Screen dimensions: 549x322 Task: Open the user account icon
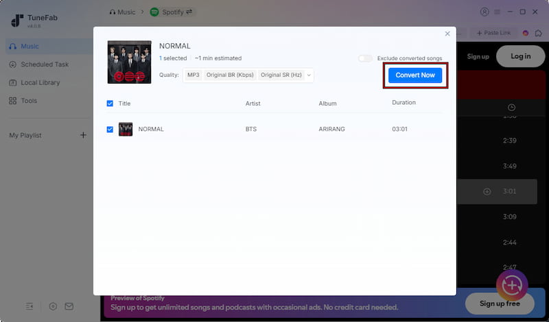484,12
